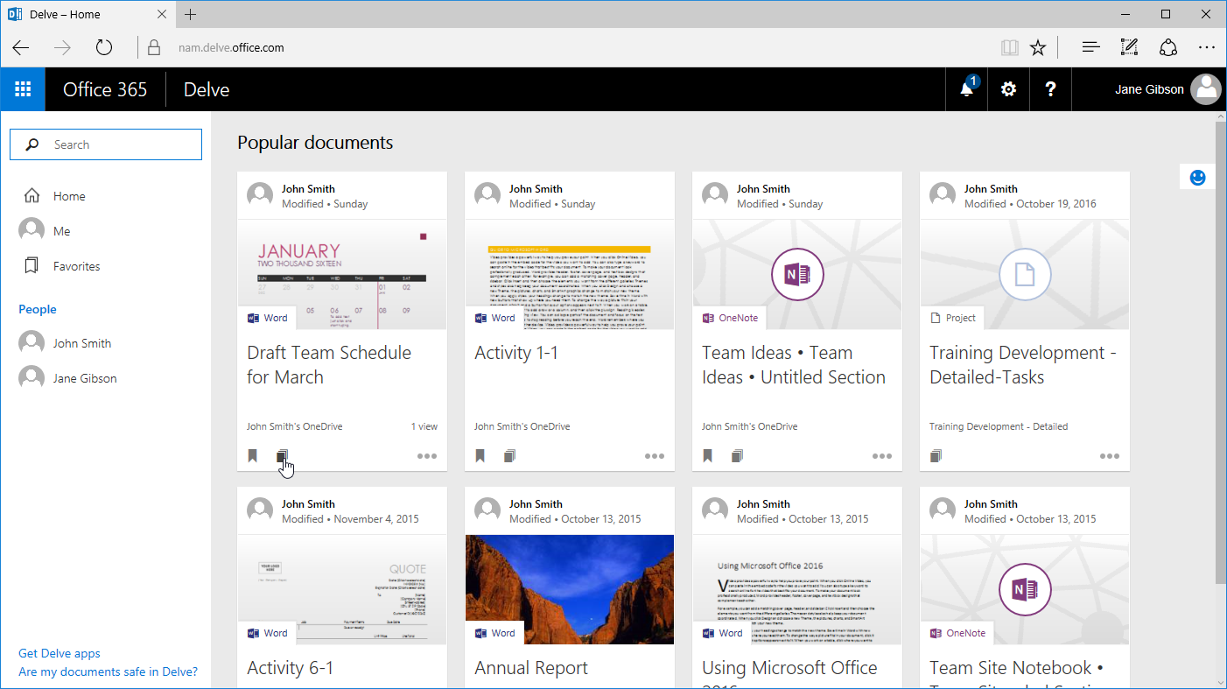
Task: Make a web note pen icon
Action: tap(1129, 48)
